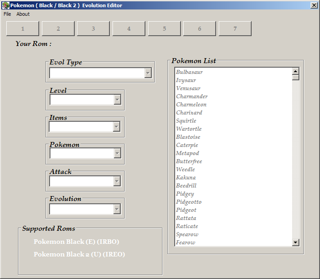
Task: Click the numbered button 4
Action: tap(129, 28)
